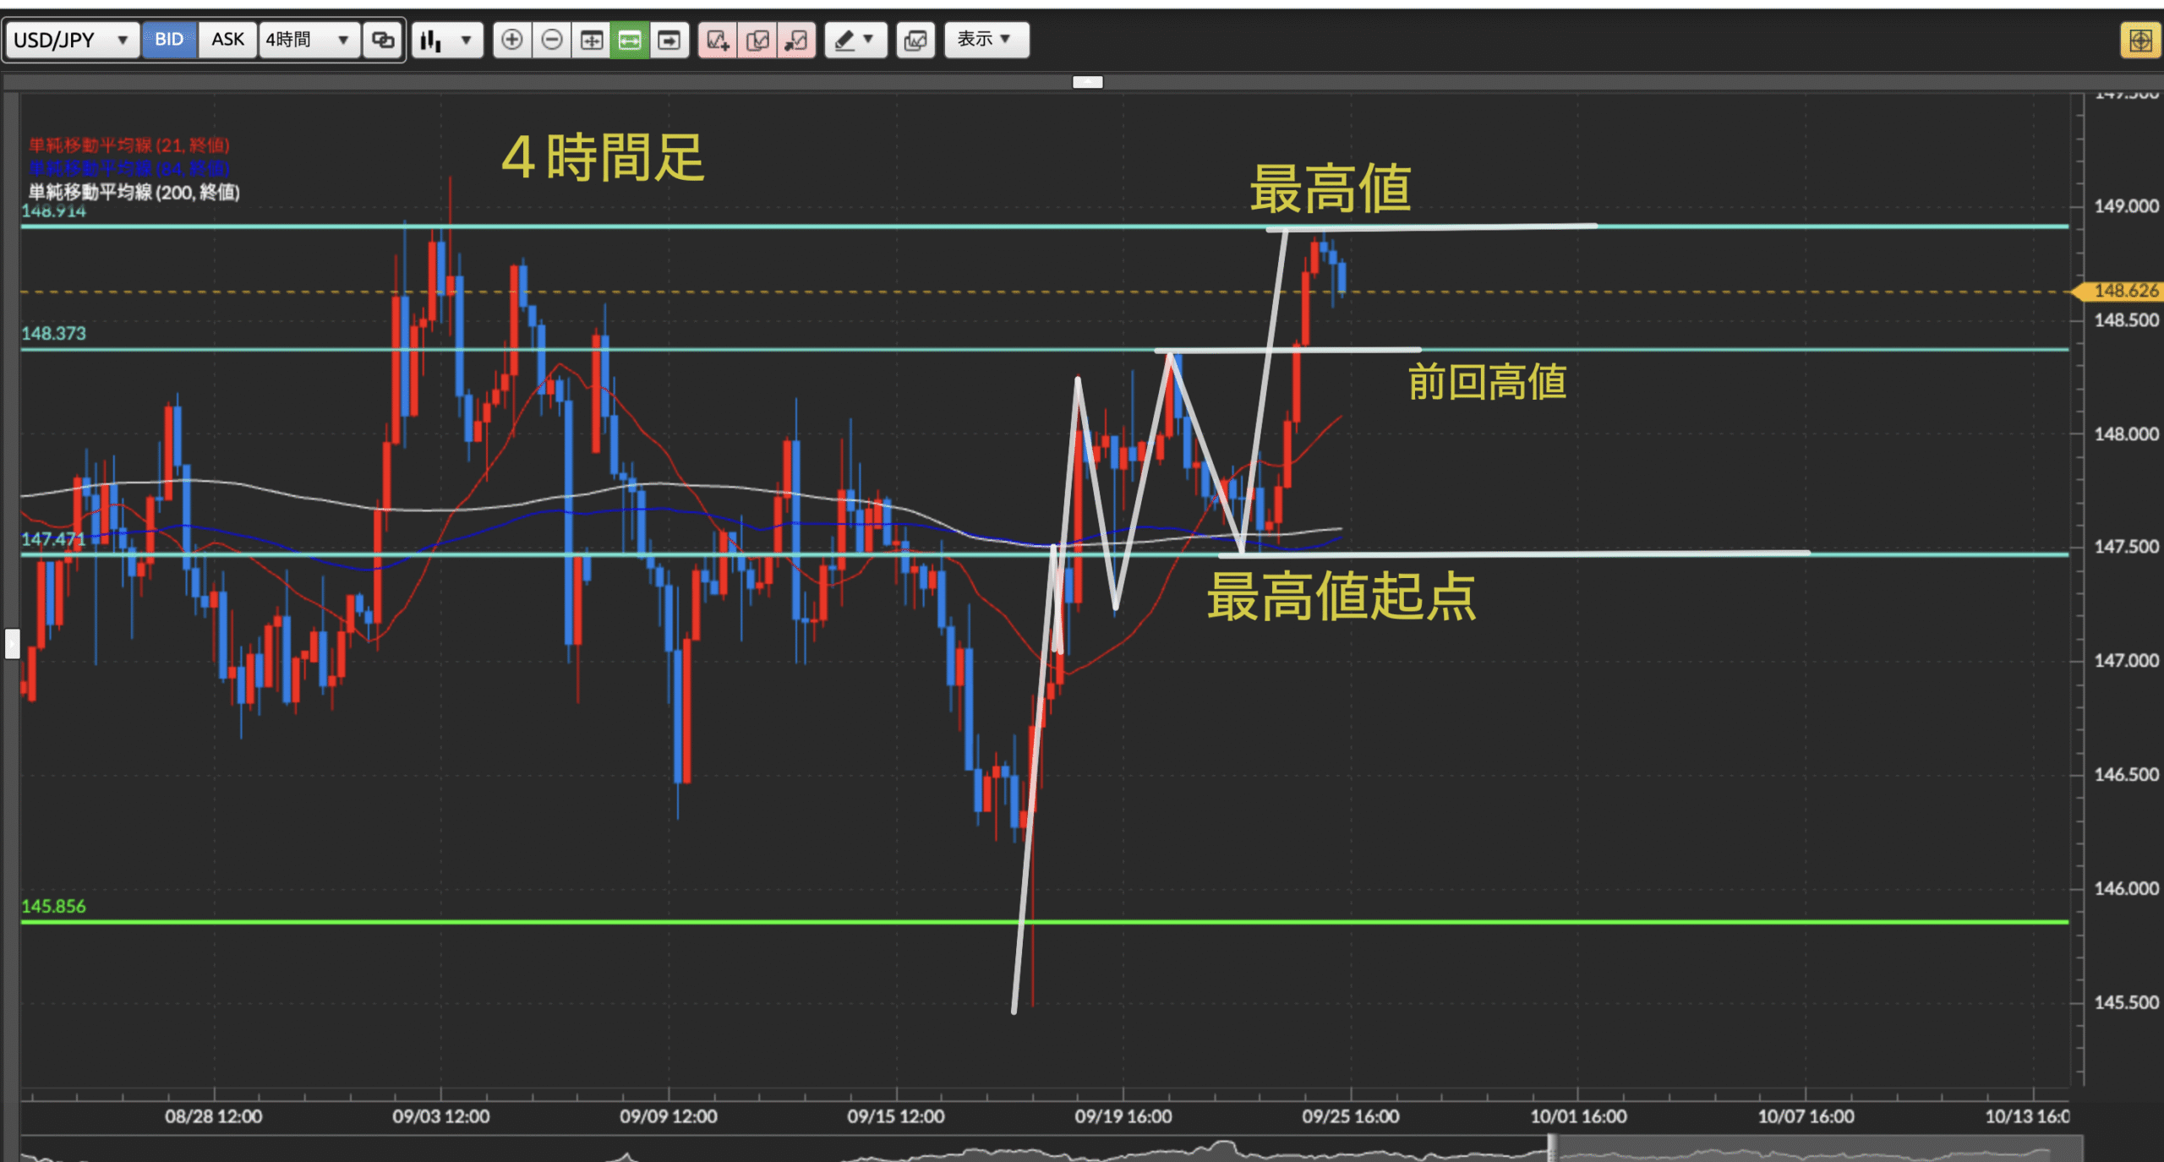The image size is (2164, 1162).
Task: Switch price display to BID
Action: 169,40
